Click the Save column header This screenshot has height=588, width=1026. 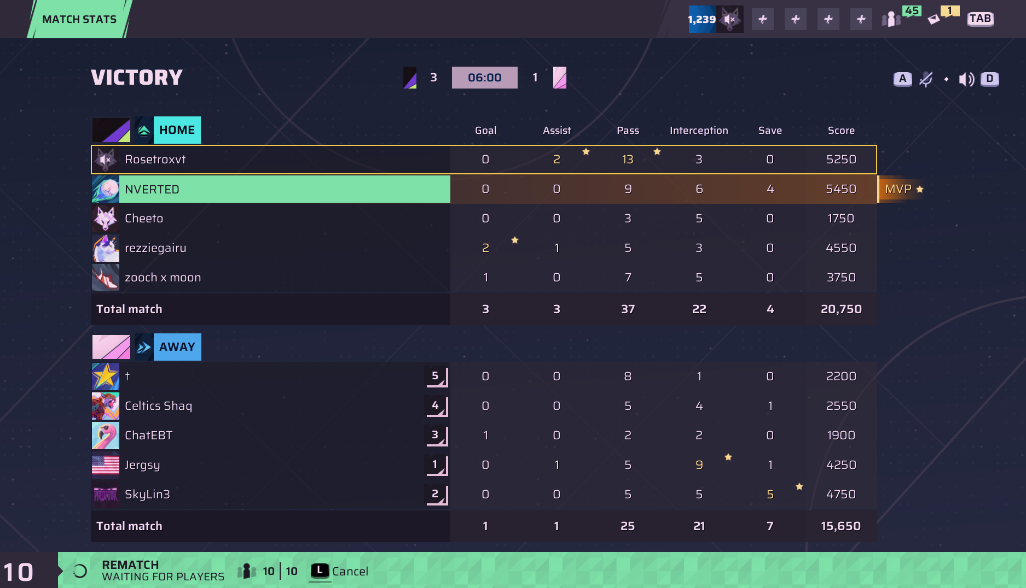click(x=770, y=131)
